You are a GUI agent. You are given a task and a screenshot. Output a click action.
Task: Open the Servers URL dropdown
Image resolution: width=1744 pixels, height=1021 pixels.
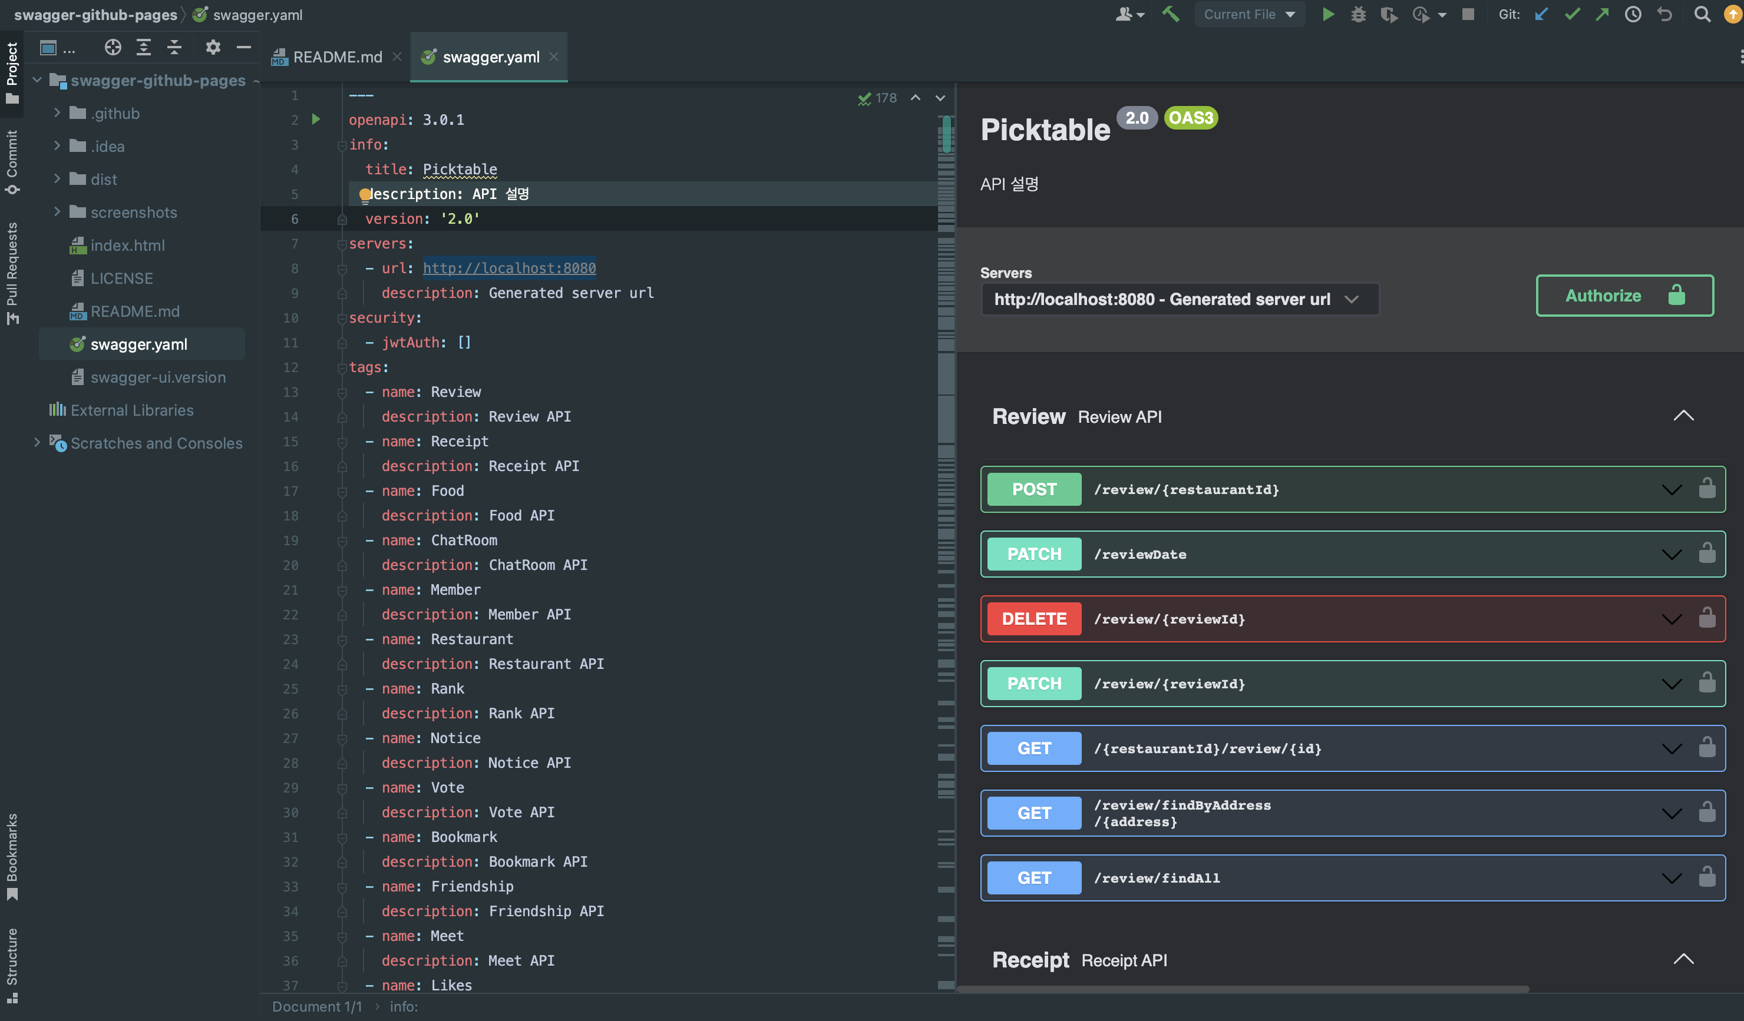pyautogui.click(x=1180, y=300)
